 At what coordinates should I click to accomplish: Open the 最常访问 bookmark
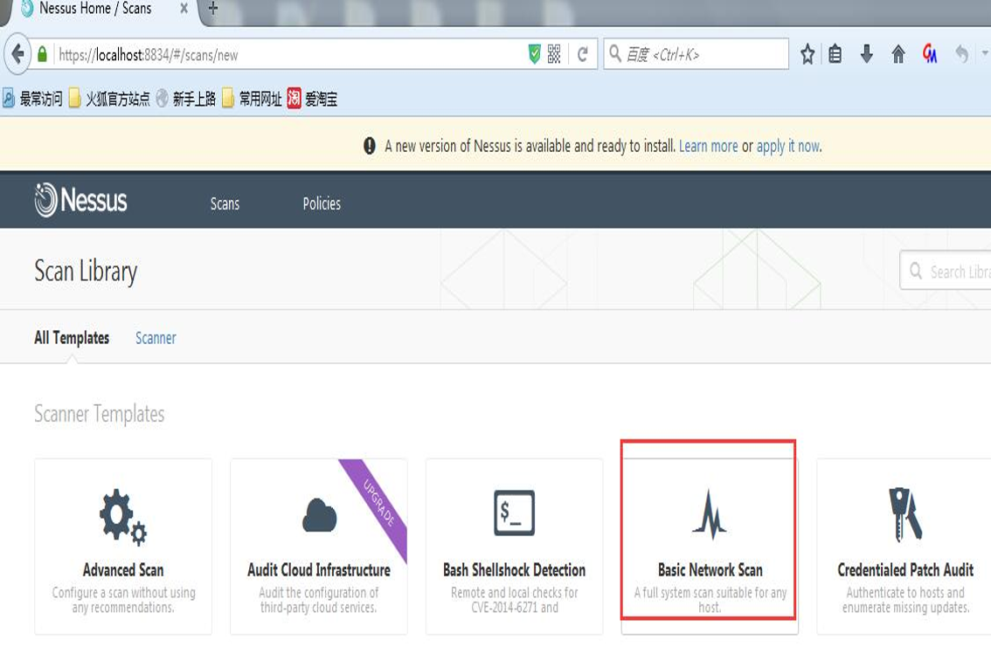tap(33, 99)
